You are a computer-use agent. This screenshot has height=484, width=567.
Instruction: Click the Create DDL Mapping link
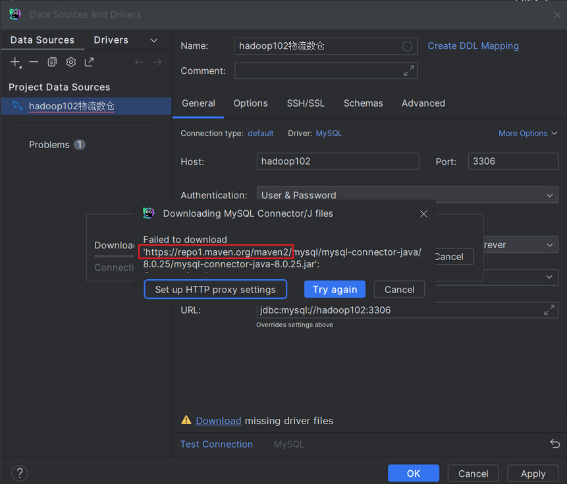473,46
